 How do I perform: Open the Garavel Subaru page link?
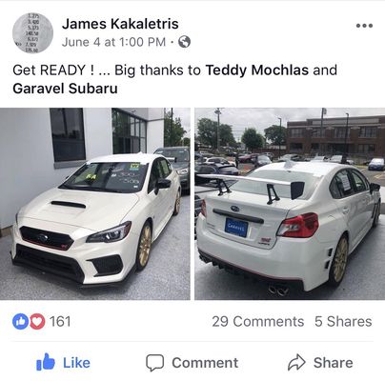[x=65, y=89]
